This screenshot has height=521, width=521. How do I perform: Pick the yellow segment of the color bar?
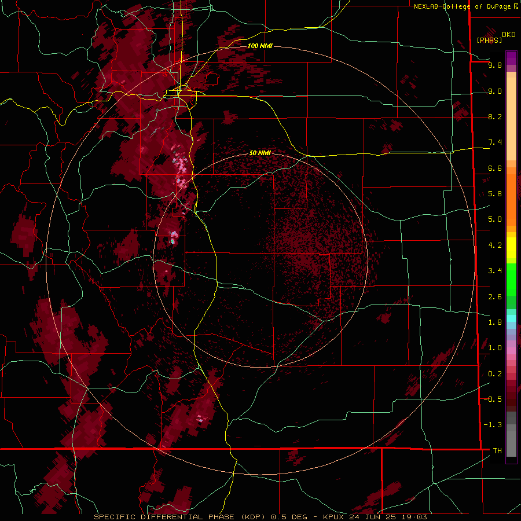pyautogui.click(x=511, y=248)
